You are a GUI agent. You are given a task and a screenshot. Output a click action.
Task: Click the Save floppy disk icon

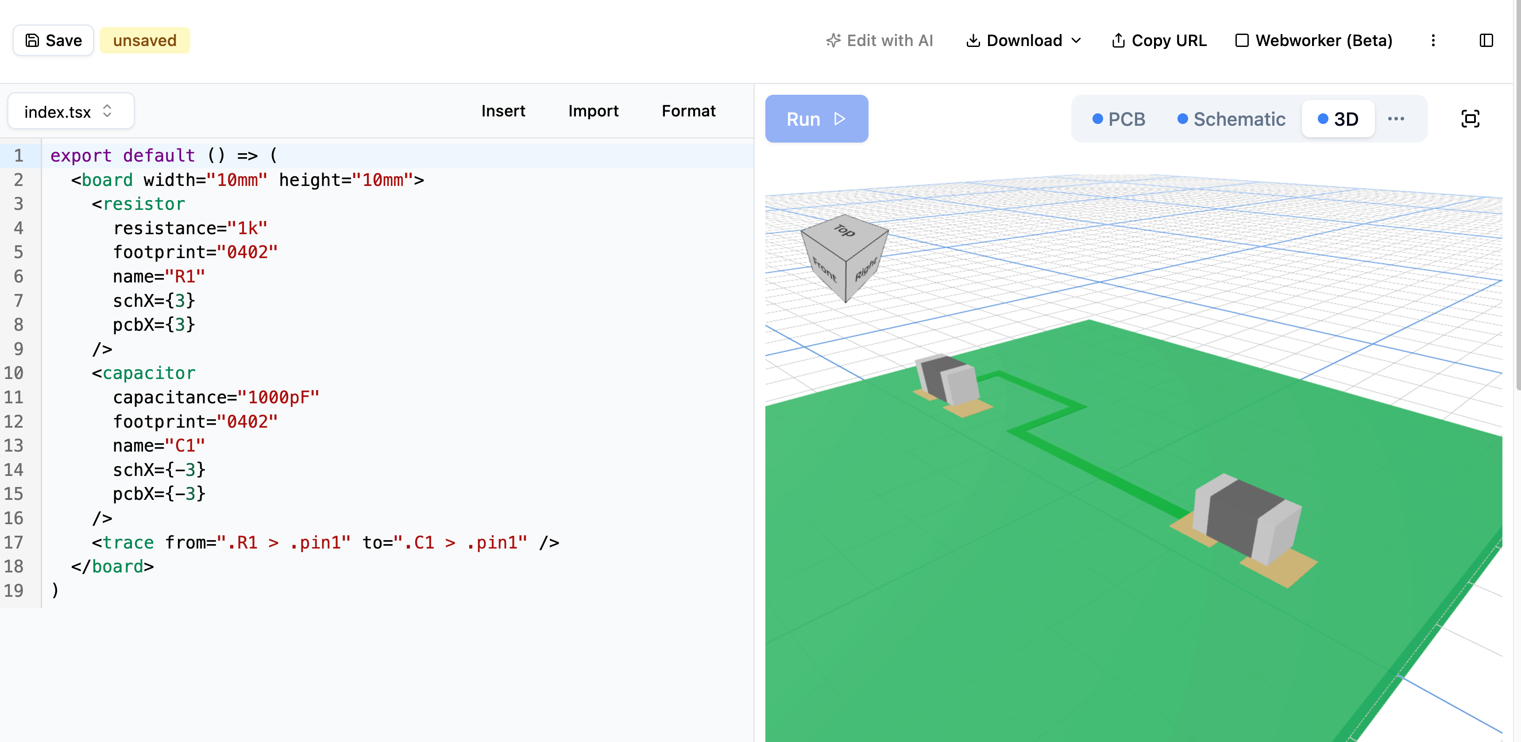point(32,40)
